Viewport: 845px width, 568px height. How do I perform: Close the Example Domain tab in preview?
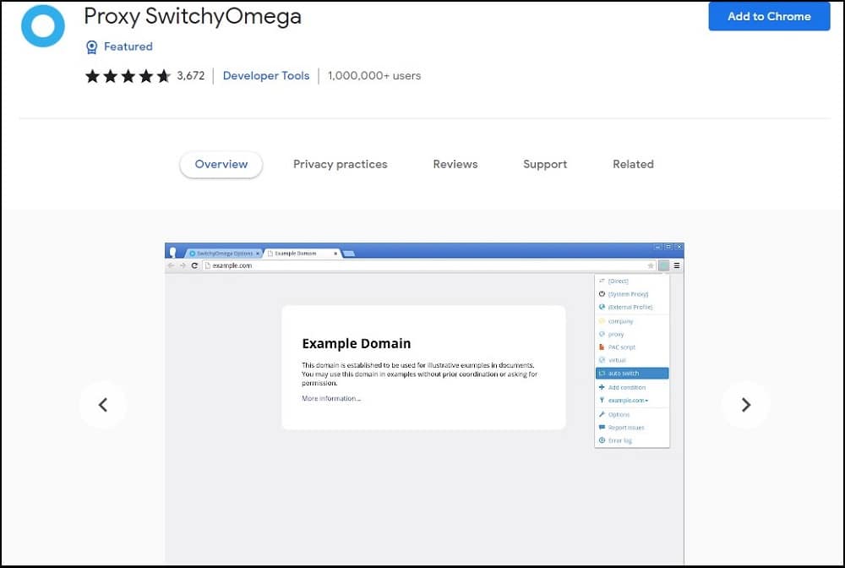point(335,254)
